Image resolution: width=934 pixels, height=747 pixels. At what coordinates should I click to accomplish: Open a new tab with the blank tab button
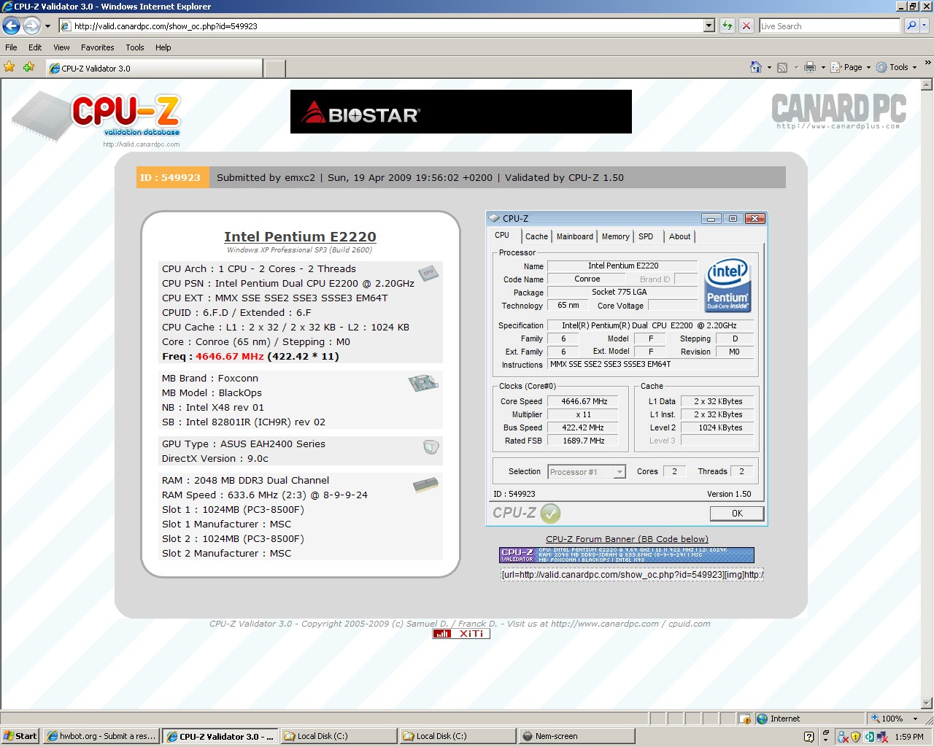274,69
